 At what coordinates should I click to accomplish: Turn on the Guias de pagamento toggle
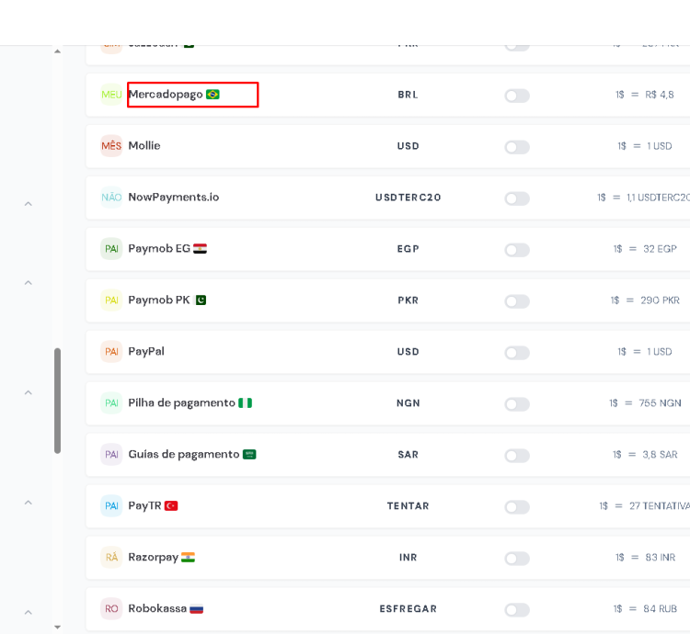517,455
